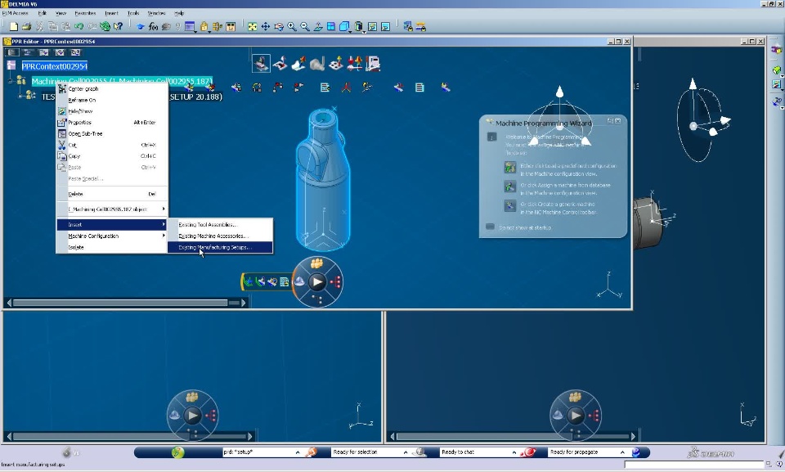This screenshot has width=785, height=472.
Task: Expand the Machine Configuration submenu
Action: [x=111, y=236]
